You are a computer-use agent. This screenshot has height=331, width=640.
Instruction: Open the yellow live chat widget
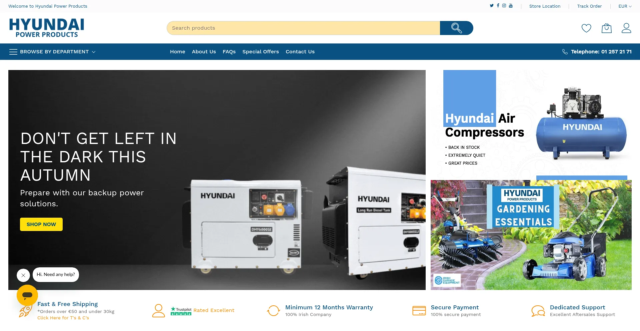pos(27,295)
